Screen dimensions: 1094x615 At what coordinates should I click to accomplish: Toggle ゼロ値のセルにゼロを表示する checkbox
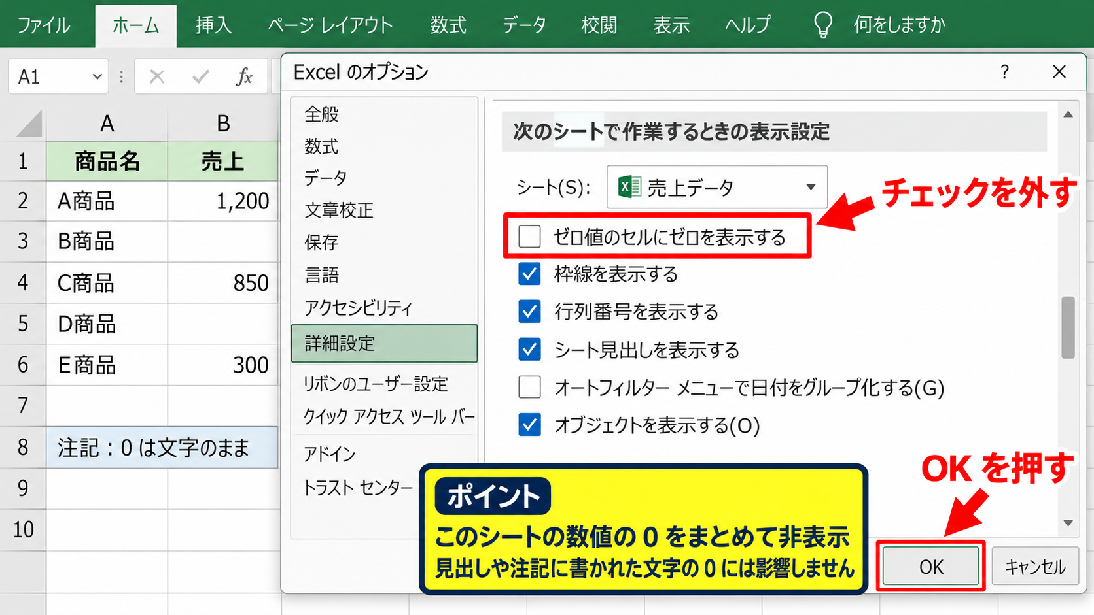coord(529,237)
